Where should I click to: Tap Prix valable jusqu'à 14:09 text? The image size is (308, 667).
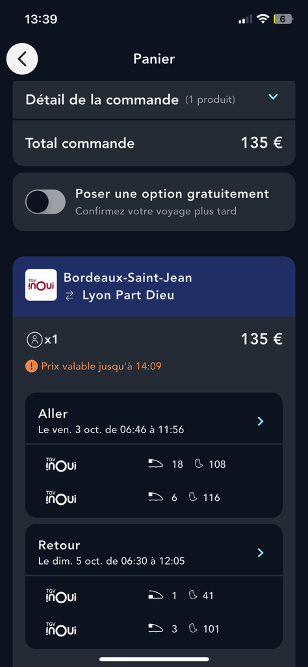pos(101,366)
